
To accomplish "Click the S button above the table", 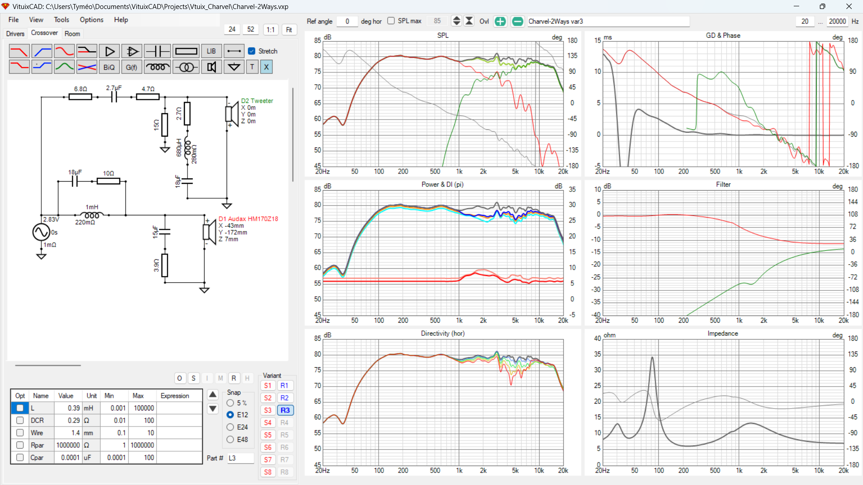I will click(193, 378).
